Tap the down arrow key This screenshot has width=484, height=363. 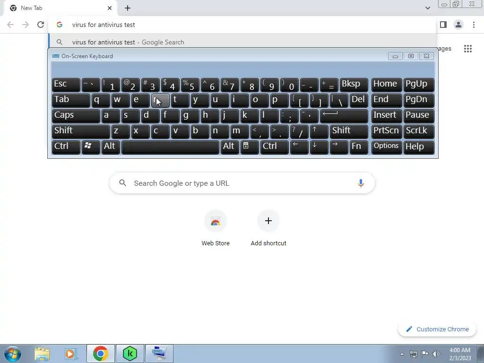(x=319, y=147)
